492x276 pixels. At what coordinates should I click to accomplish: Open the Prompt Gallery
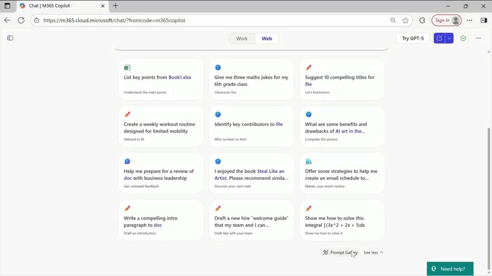pyautogui.click(x=340, y=253)
